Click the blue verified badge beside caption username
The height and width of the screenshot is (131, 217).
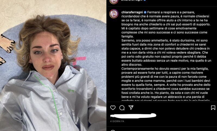pyautogui.click(x=145, y=12)
